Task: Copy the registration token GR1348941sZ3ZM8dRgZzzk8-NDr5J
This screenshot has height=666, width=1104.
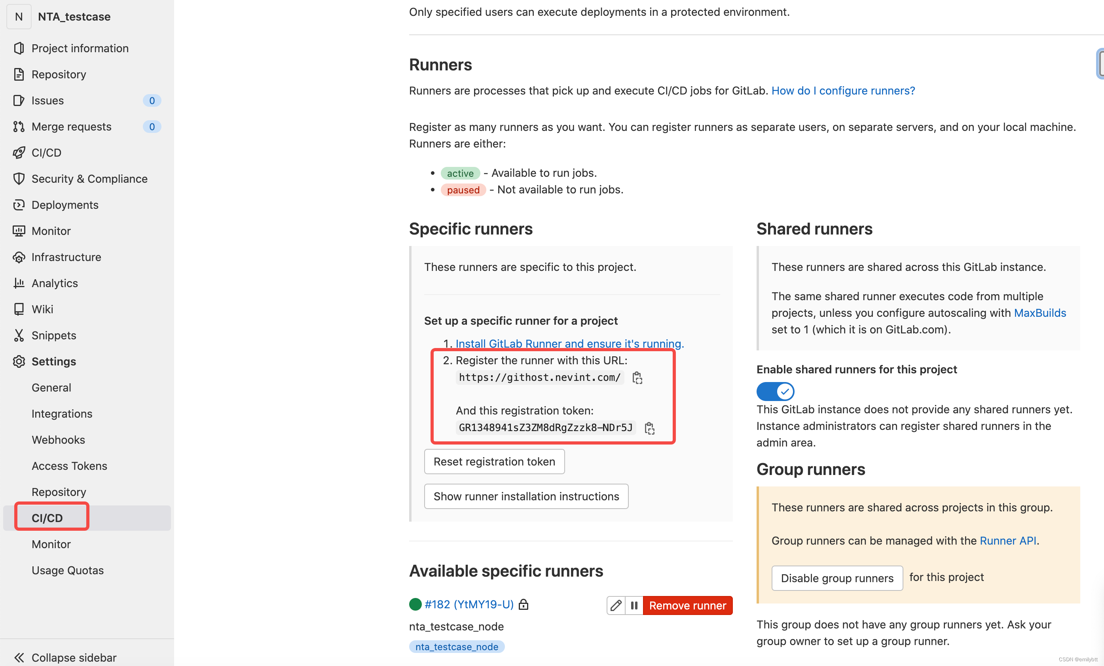Action: coord(650,428)
